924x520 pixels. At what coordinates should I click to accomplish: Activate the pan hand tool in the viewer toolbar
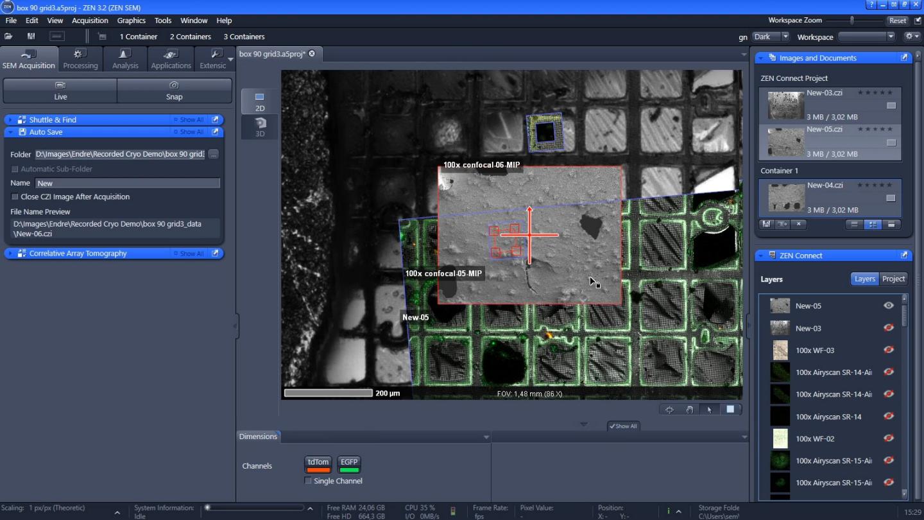690,409
